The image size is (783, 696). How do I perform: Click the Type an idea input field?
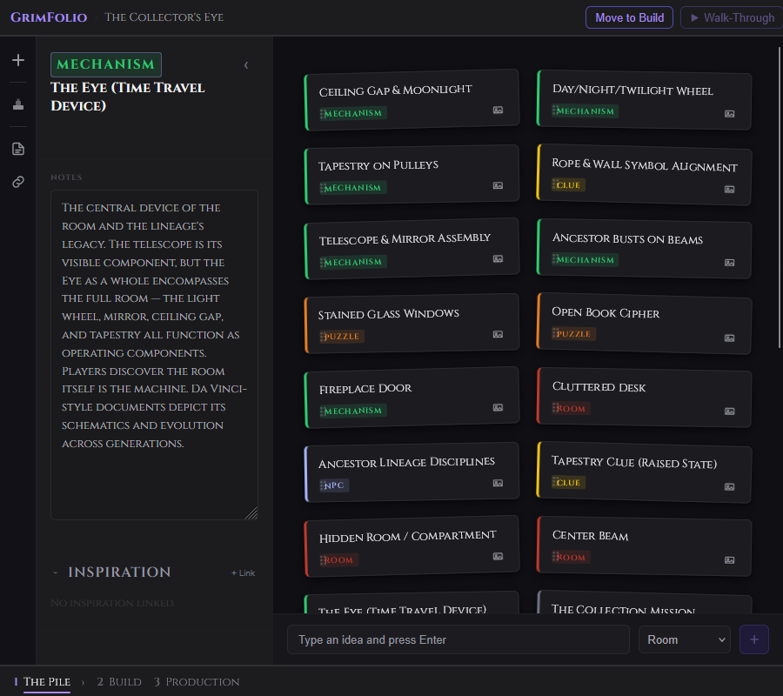(x=458, y=639)
